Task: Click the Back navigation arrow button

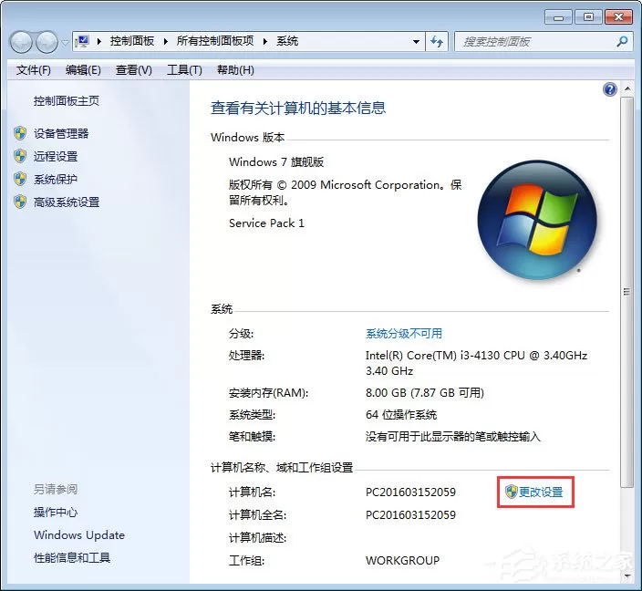Action: pyautogui.click(x=21, y=42)
